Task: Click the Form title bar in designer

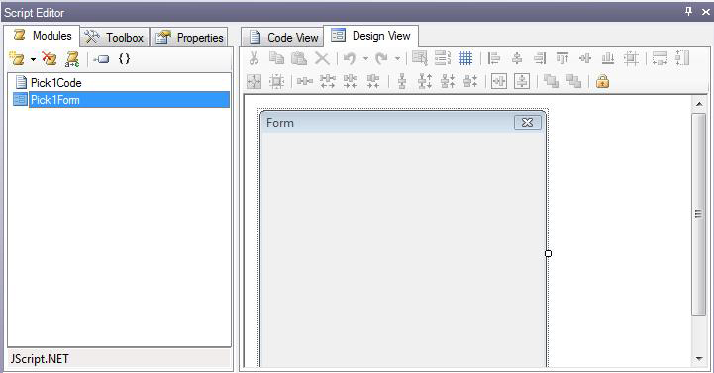Action: pyautogui.click(x=402, y=123)
